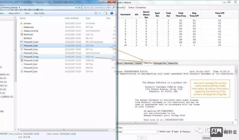Click the Step Time/LPF column header
This screenshot has height=140, width=239.
(194, 15)
